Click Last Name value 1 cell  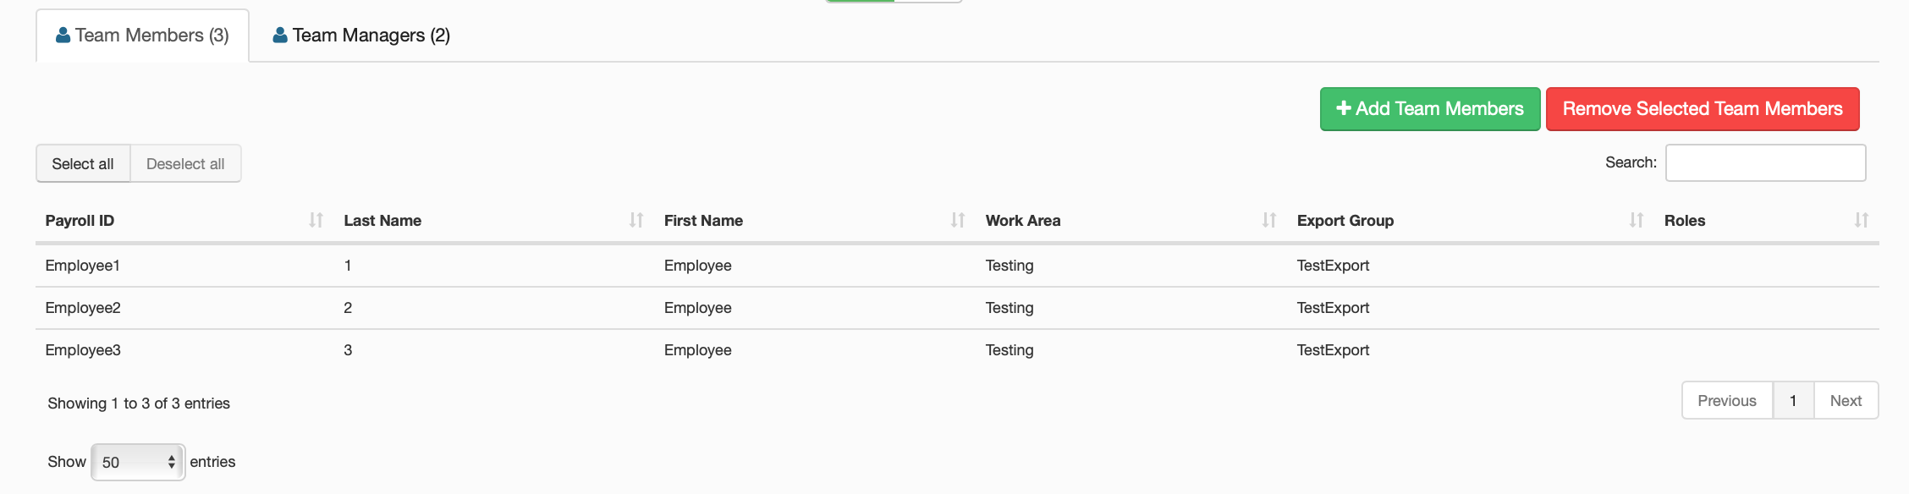click(x=348, y=266)
